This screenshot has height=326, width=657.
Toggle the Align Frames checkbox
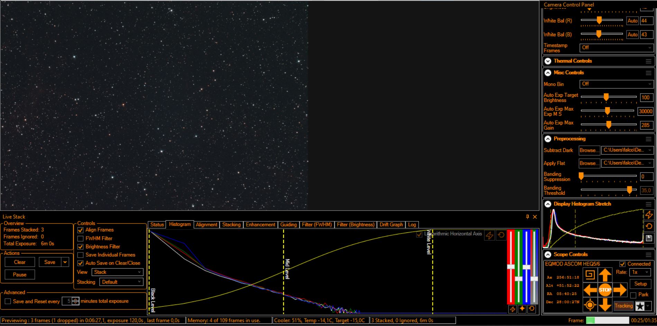[81, 230]
